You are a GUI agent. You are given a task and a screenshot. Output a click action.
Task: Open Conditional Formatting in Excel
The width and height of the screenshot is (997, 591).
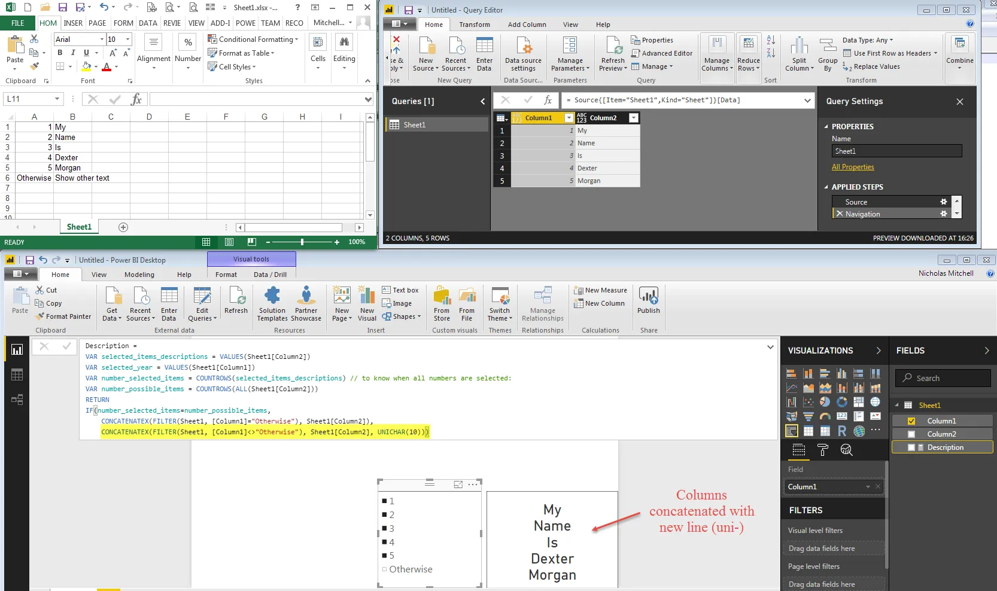[x=254, y=39]
